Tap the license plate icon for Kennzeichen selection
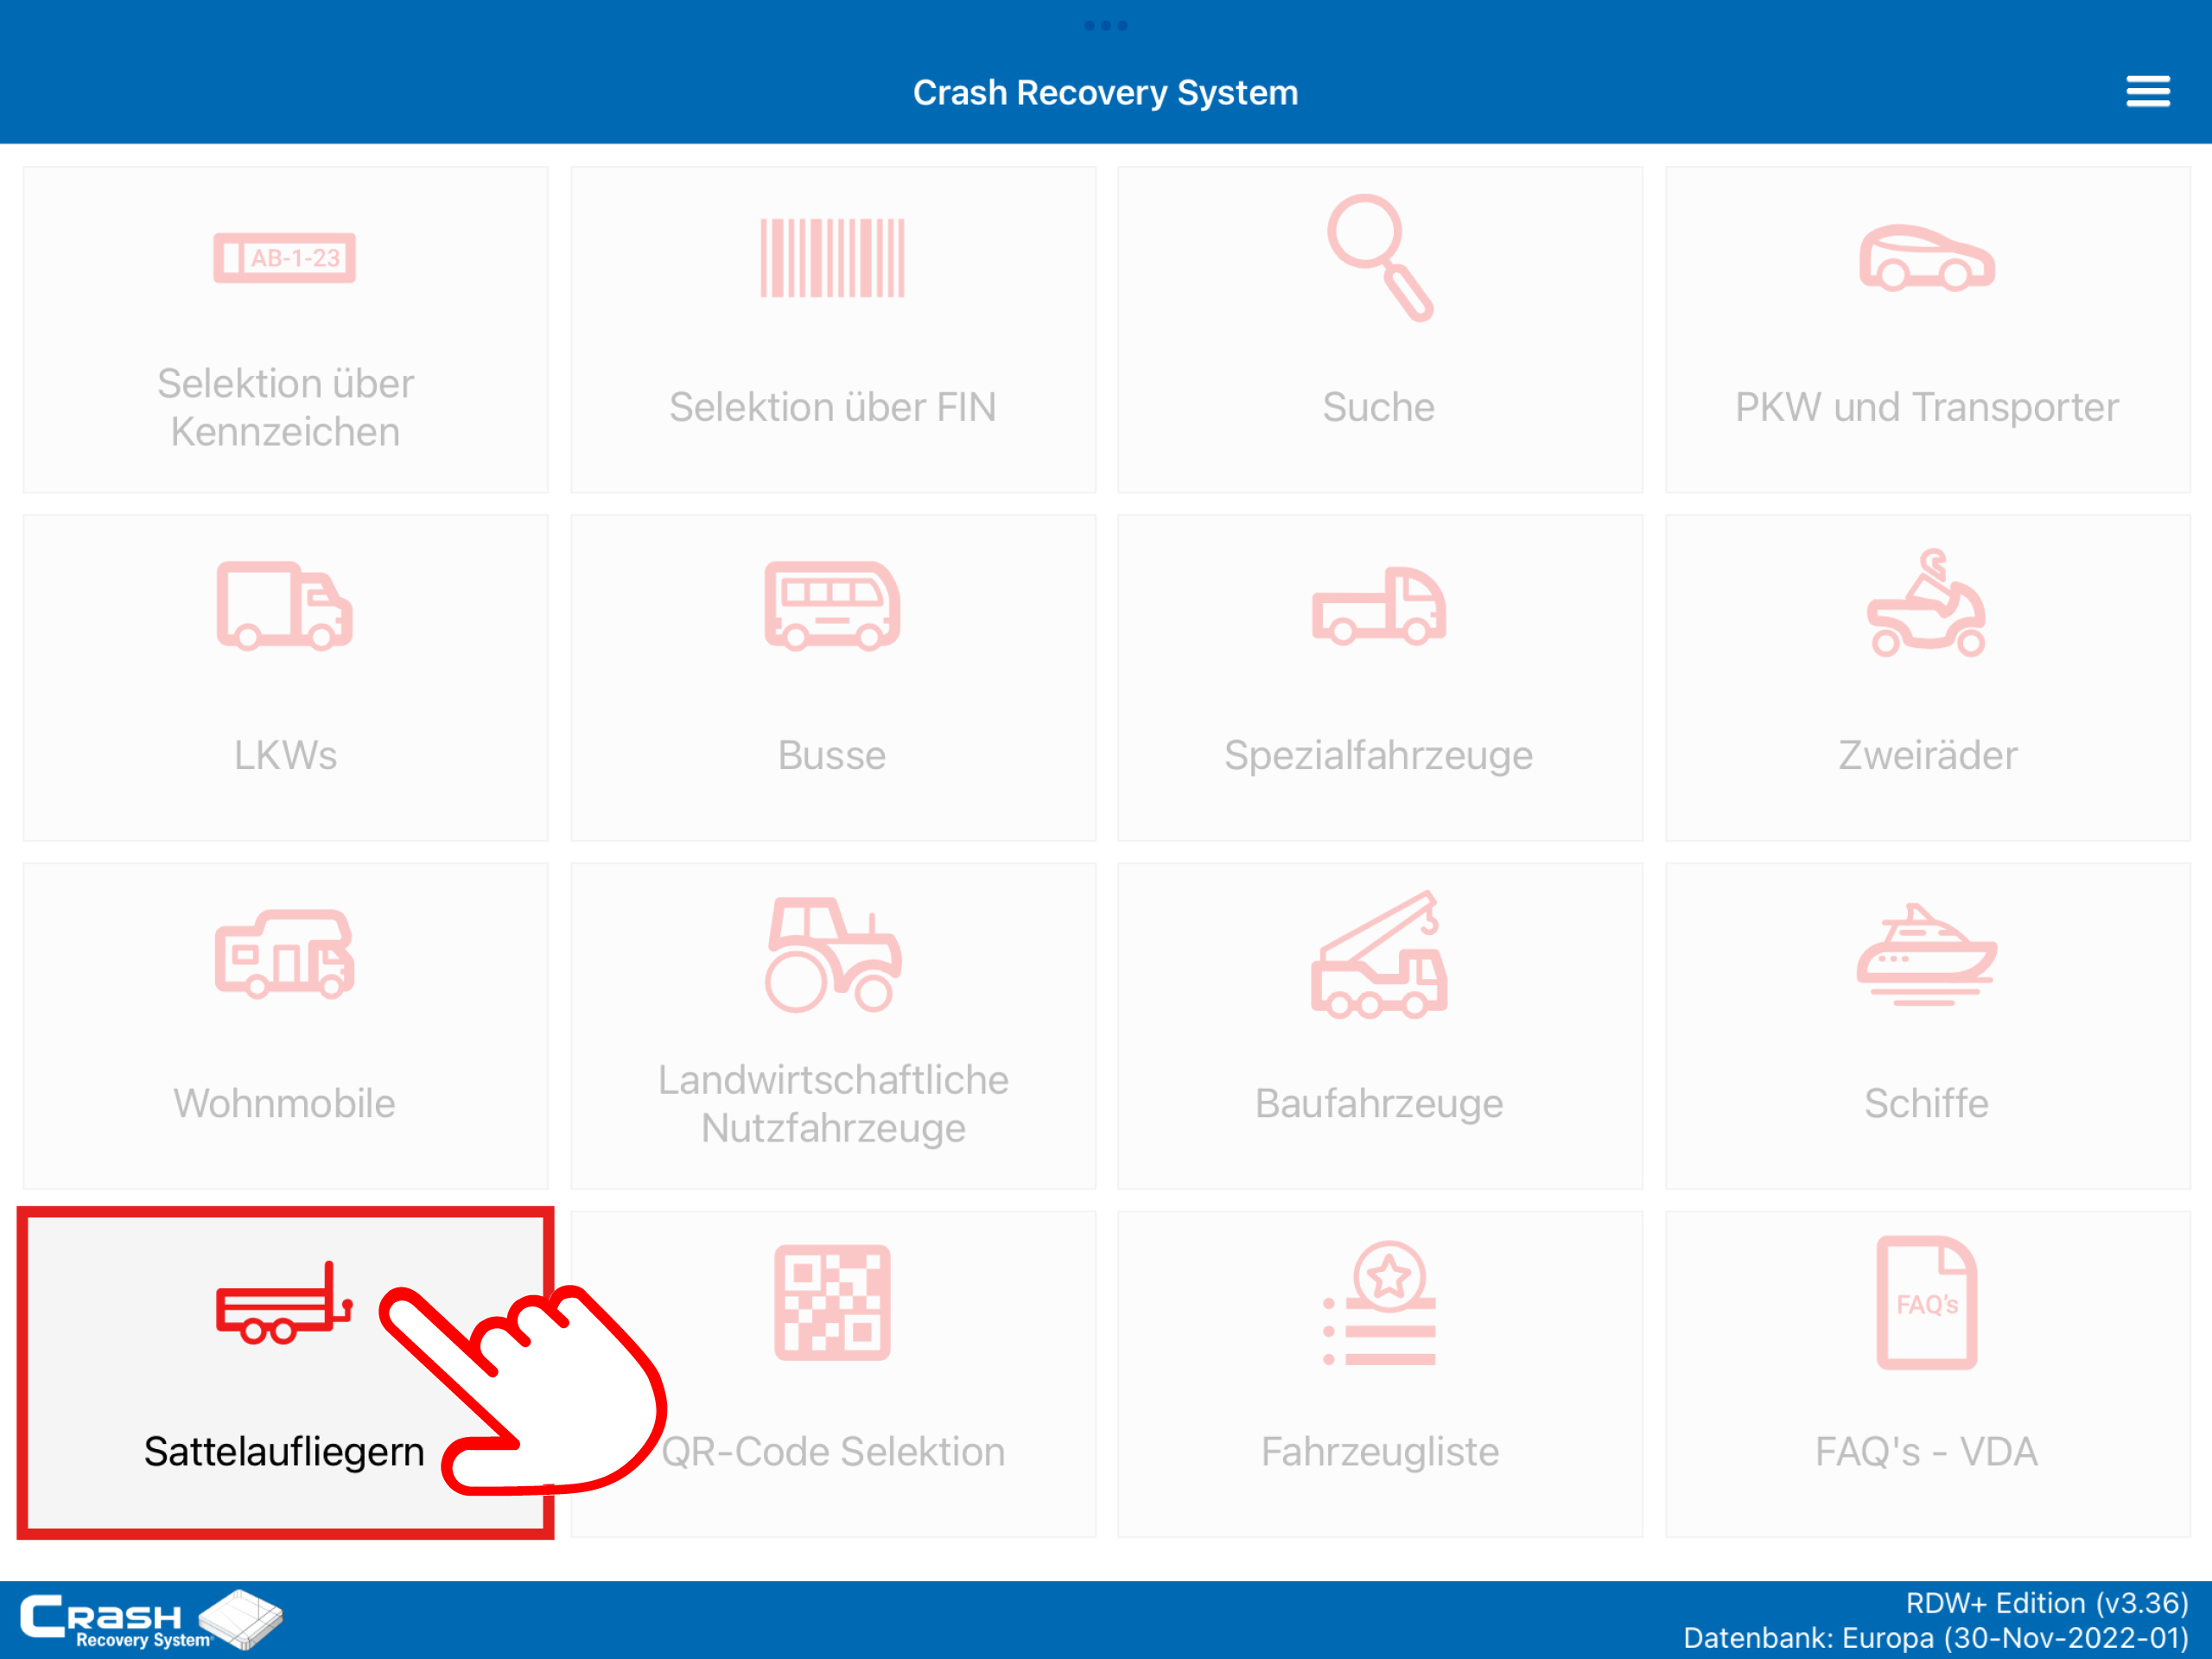The width and height of the screenshot is (2212, 1659). 284,258
